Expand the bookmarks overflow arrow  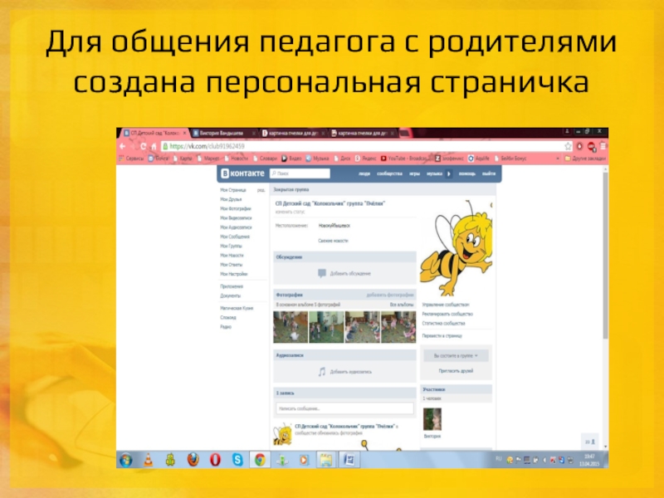(557, 159)
